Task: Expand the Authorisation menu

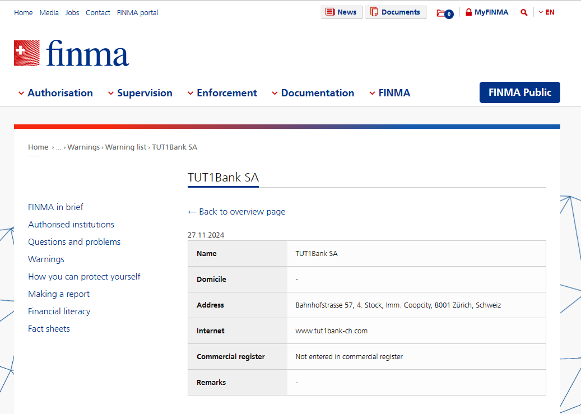Action: point(55,92)
